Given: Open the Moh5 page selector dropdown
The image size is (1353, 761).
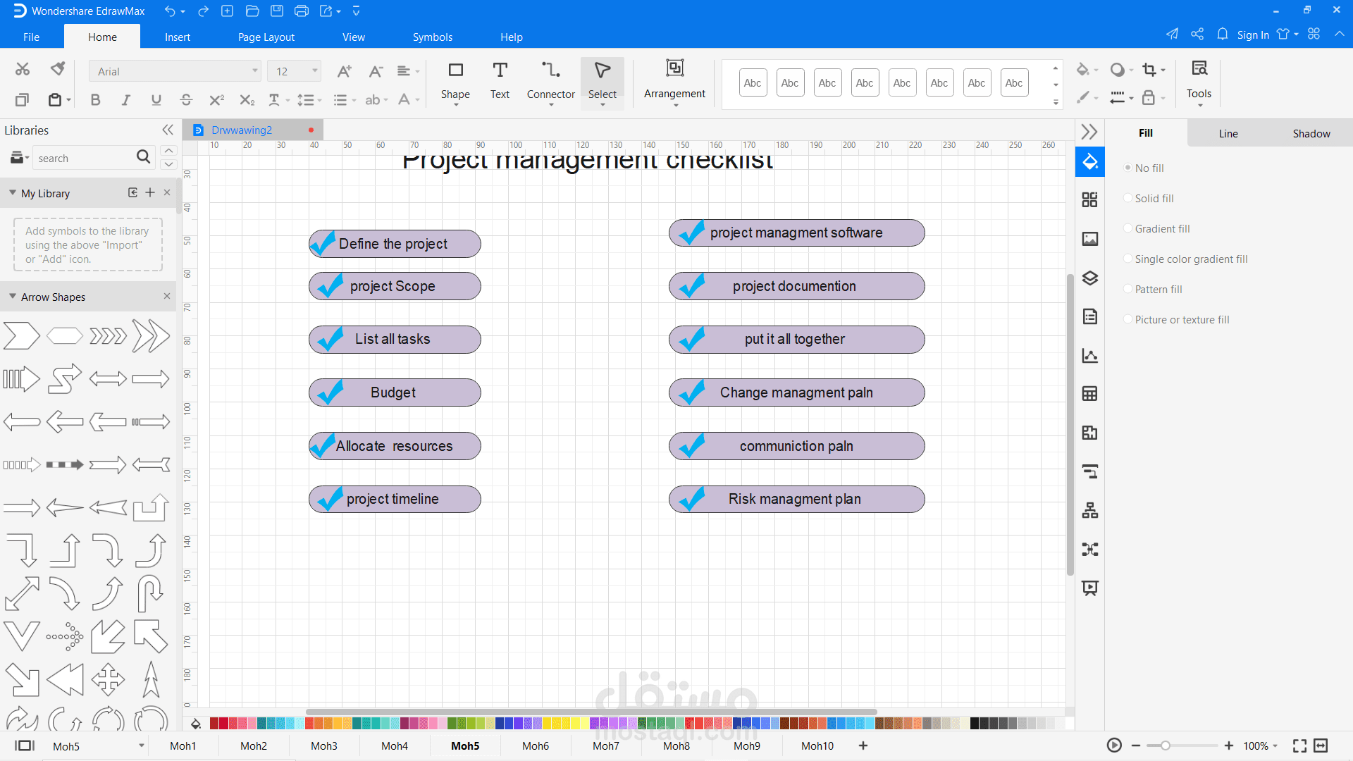Looking at the screenshot, I should point(142,745).
